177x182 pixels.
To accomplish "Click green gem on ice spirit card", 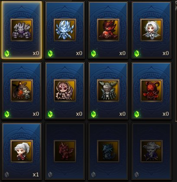I will 50,54.
